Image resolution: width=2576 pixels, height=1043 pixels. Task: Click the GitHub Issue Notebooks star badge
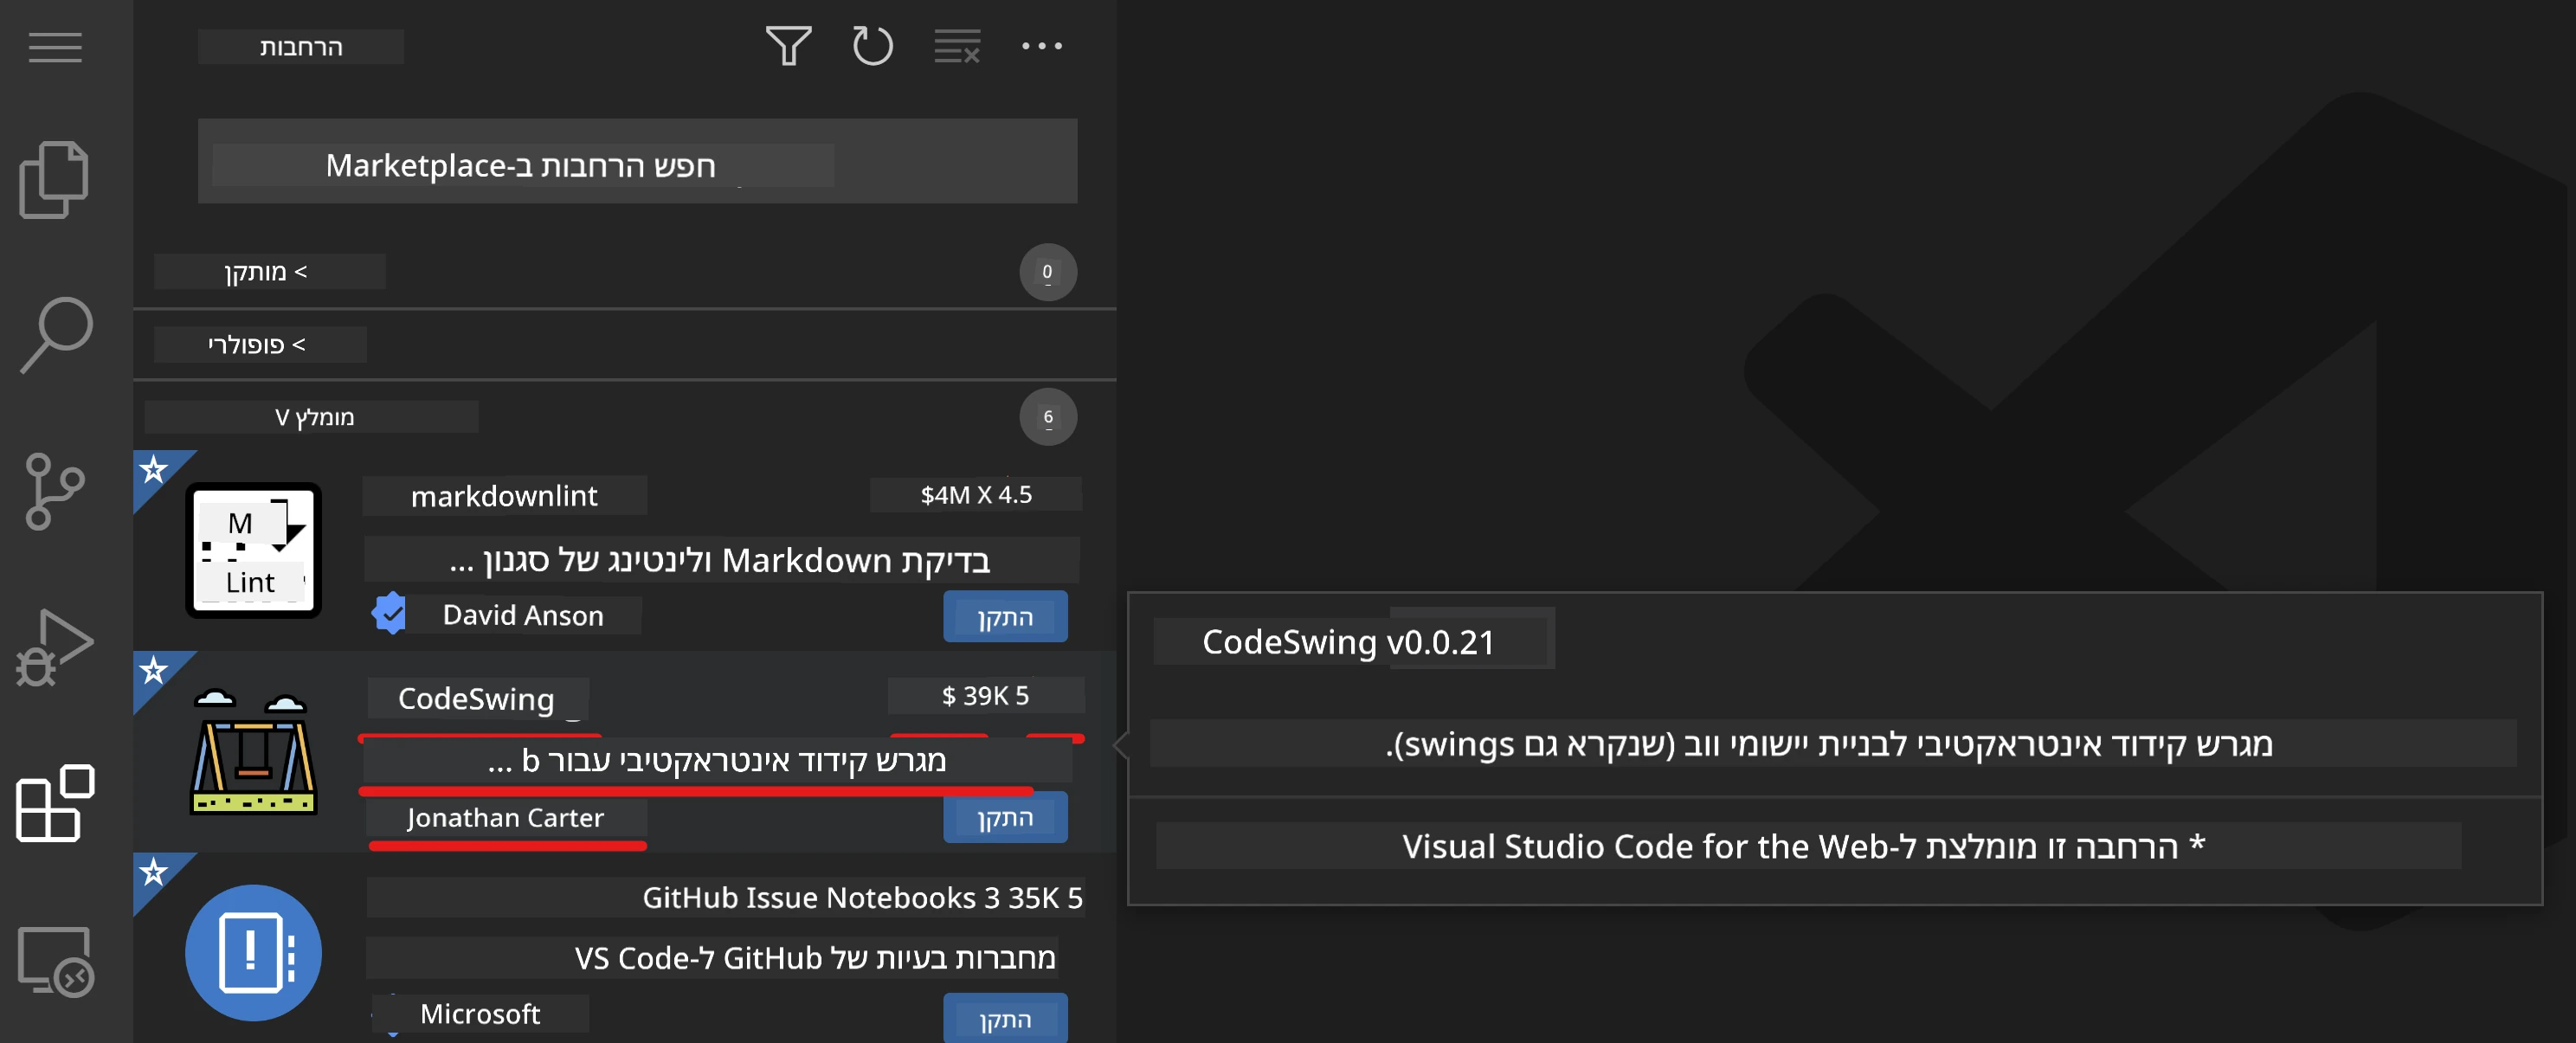click(x=154, y=873)
